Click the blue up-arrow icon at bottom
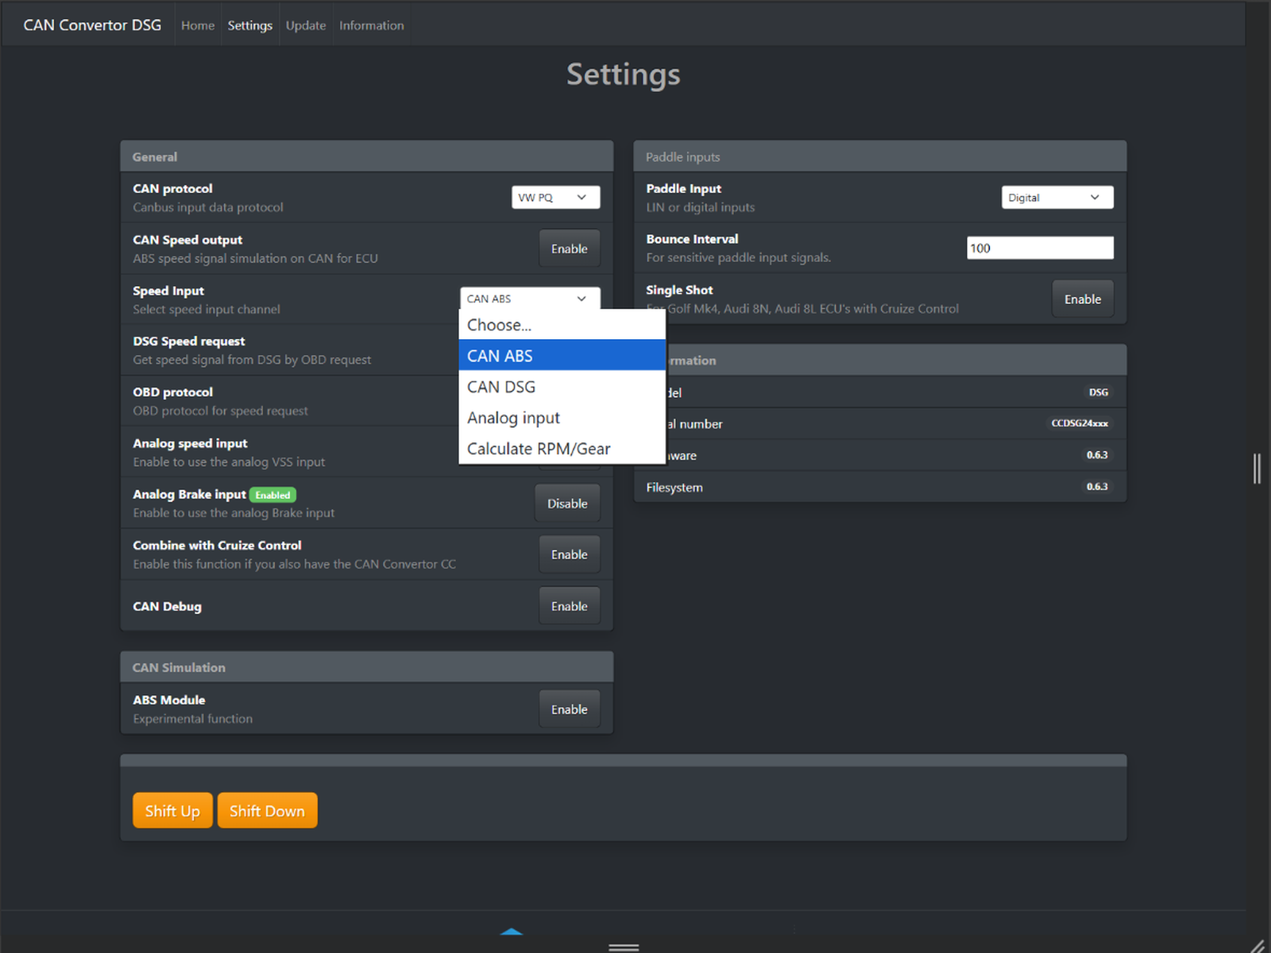The width and height of the screenshot is (1271, 953). point(512,932)
